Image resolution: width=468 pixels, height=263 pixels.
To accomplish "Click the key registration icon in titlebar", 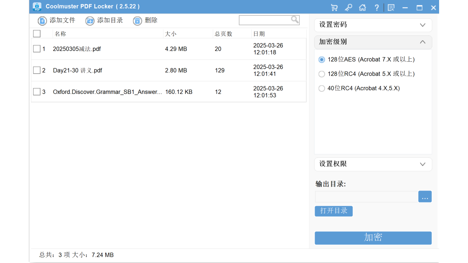I will click(348, 7).
